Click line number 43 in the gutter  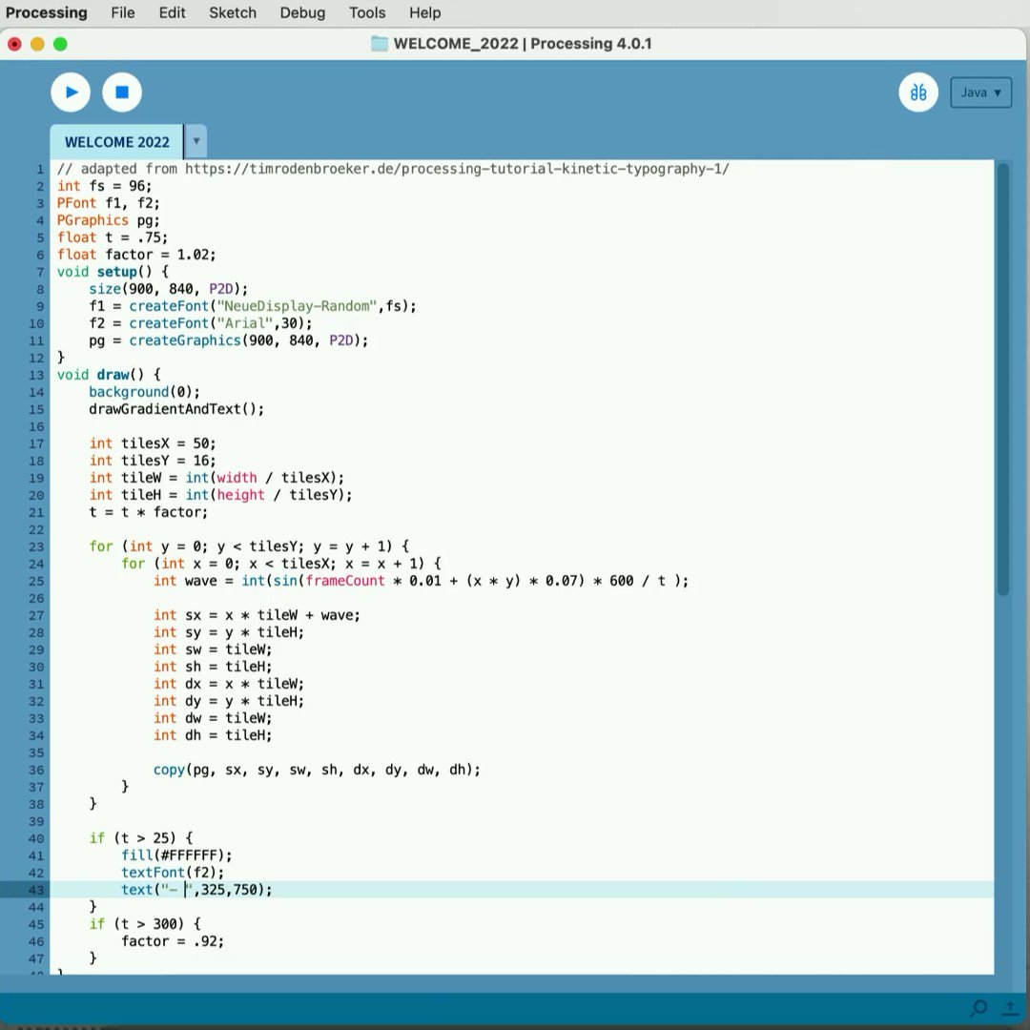click(x=35, y=890)
